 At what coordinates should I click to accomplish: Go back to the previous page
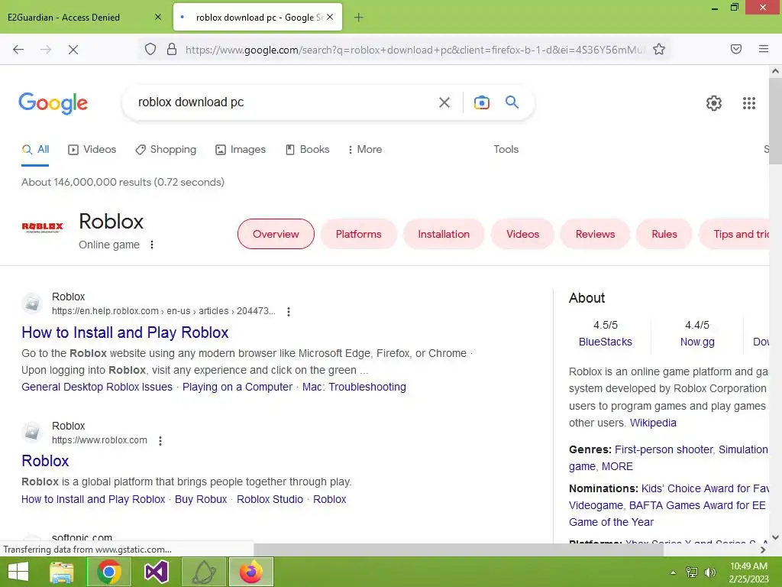pyautogui.click(x=18, y=50)
